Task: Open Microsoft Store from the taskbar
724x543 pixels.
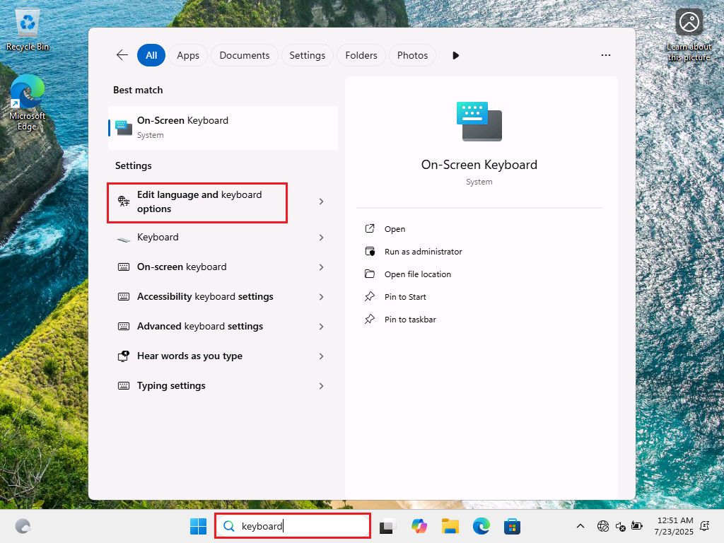Action: click(x=512, y=526)
